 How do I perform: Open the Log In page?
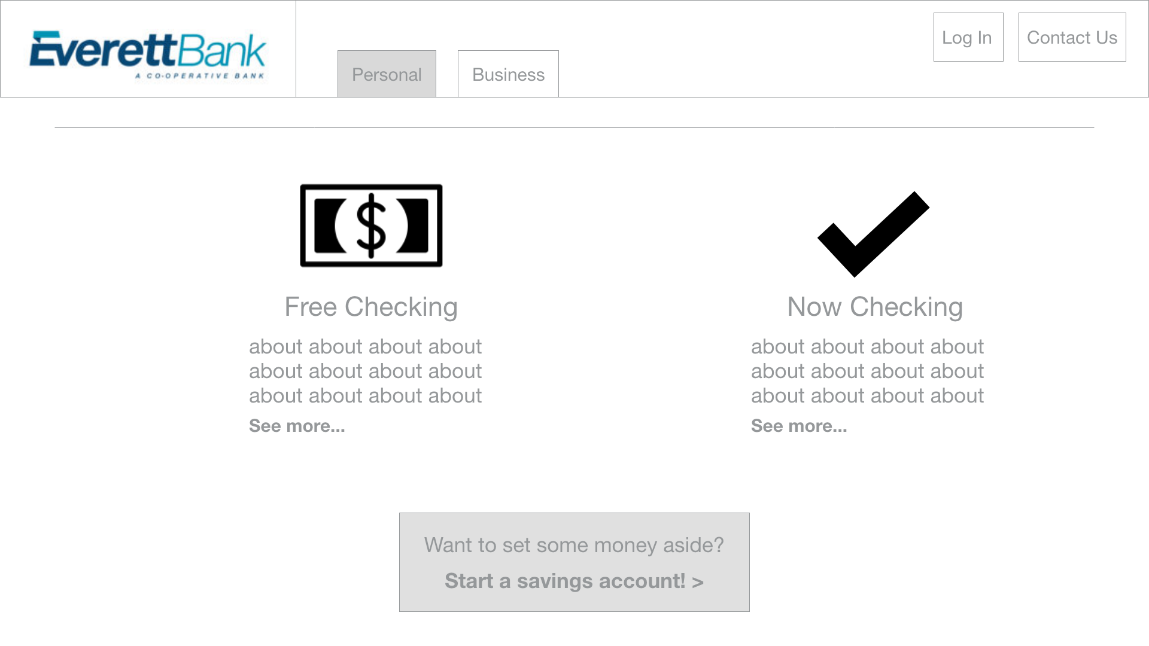(968, 37)
